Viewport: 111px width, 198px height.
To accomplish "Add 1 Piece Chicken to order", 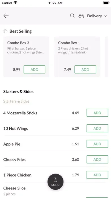I will [x=97, y=175].
